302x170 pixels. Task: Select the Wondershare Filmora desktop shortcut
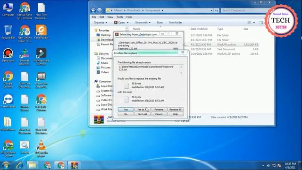click(x=41, y=57)
